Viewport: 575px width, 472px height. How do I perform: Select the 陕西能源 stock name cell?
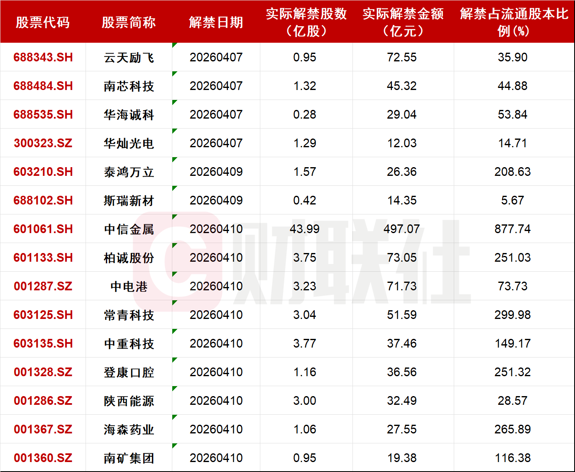[129, 401]
